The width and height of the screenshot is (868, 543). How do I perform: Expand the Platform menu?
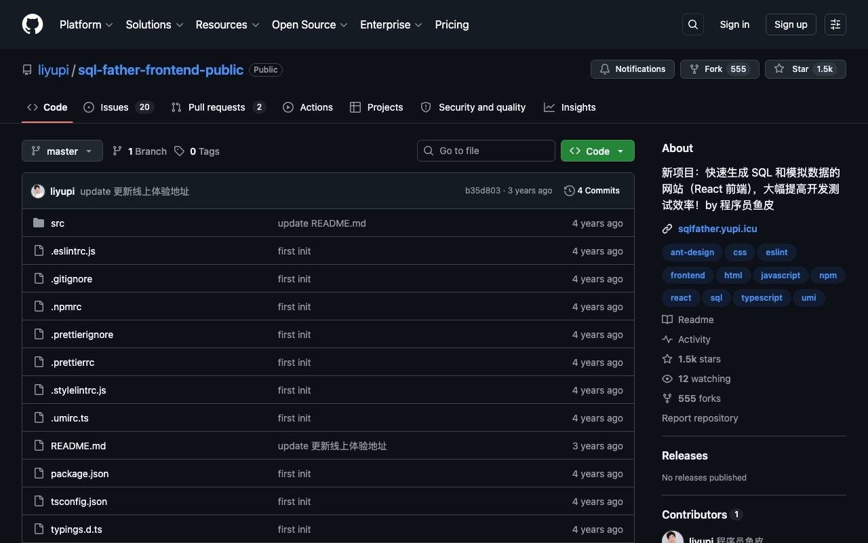click(x=86, y=24)
